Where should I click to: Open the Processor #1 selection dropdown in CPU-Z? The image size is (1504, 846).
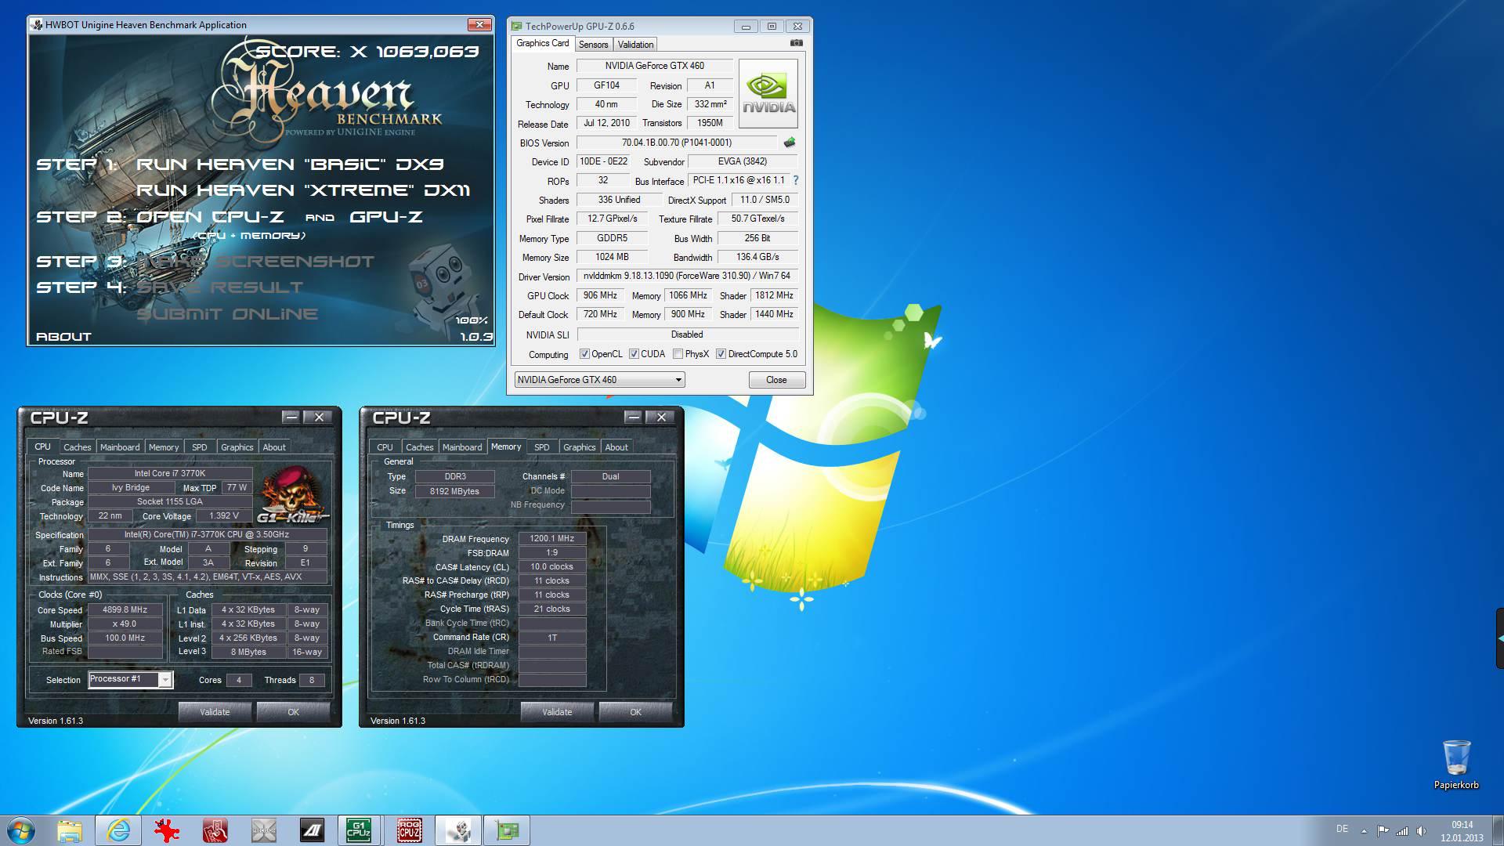(x=130, y=679)
